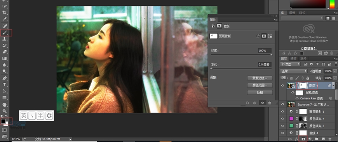Click the 羽化 value input field
The height and width of the screenshot is (142, 338).
265,65
